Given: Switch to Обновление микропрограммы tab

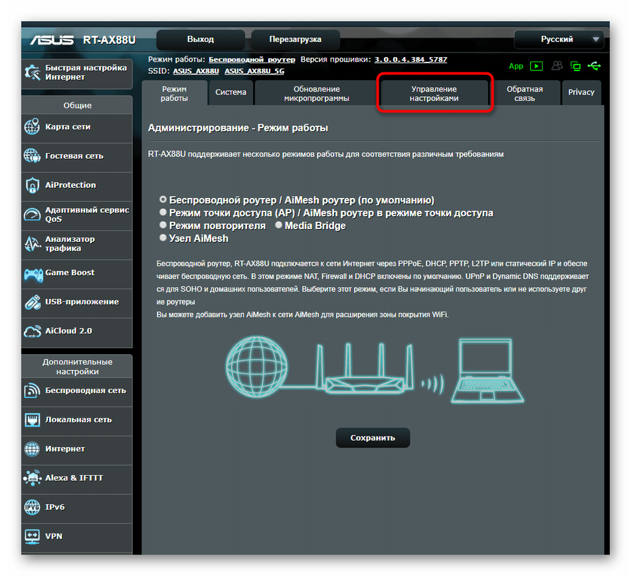Looking at the screenshot, I should point(316,94).
